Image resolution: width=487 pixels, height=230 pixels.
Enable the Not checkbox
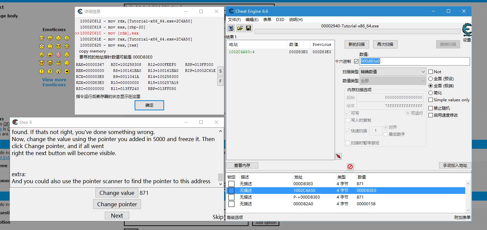(431, 72)
